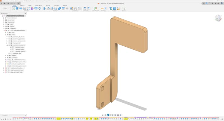Toggle the Analysis folder visibility eye
224x121 pixels.
coord(6,26)
